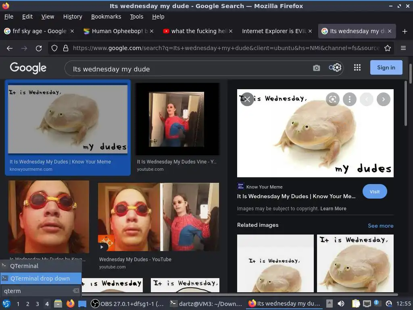Screen dimensions: 413x310
Task: Click the Sign in button
Action: (386, 67)
